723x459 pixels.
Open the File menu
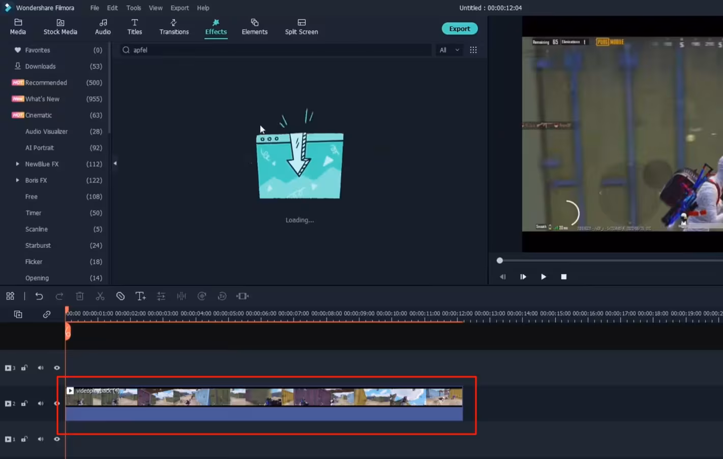pos(95,8)
